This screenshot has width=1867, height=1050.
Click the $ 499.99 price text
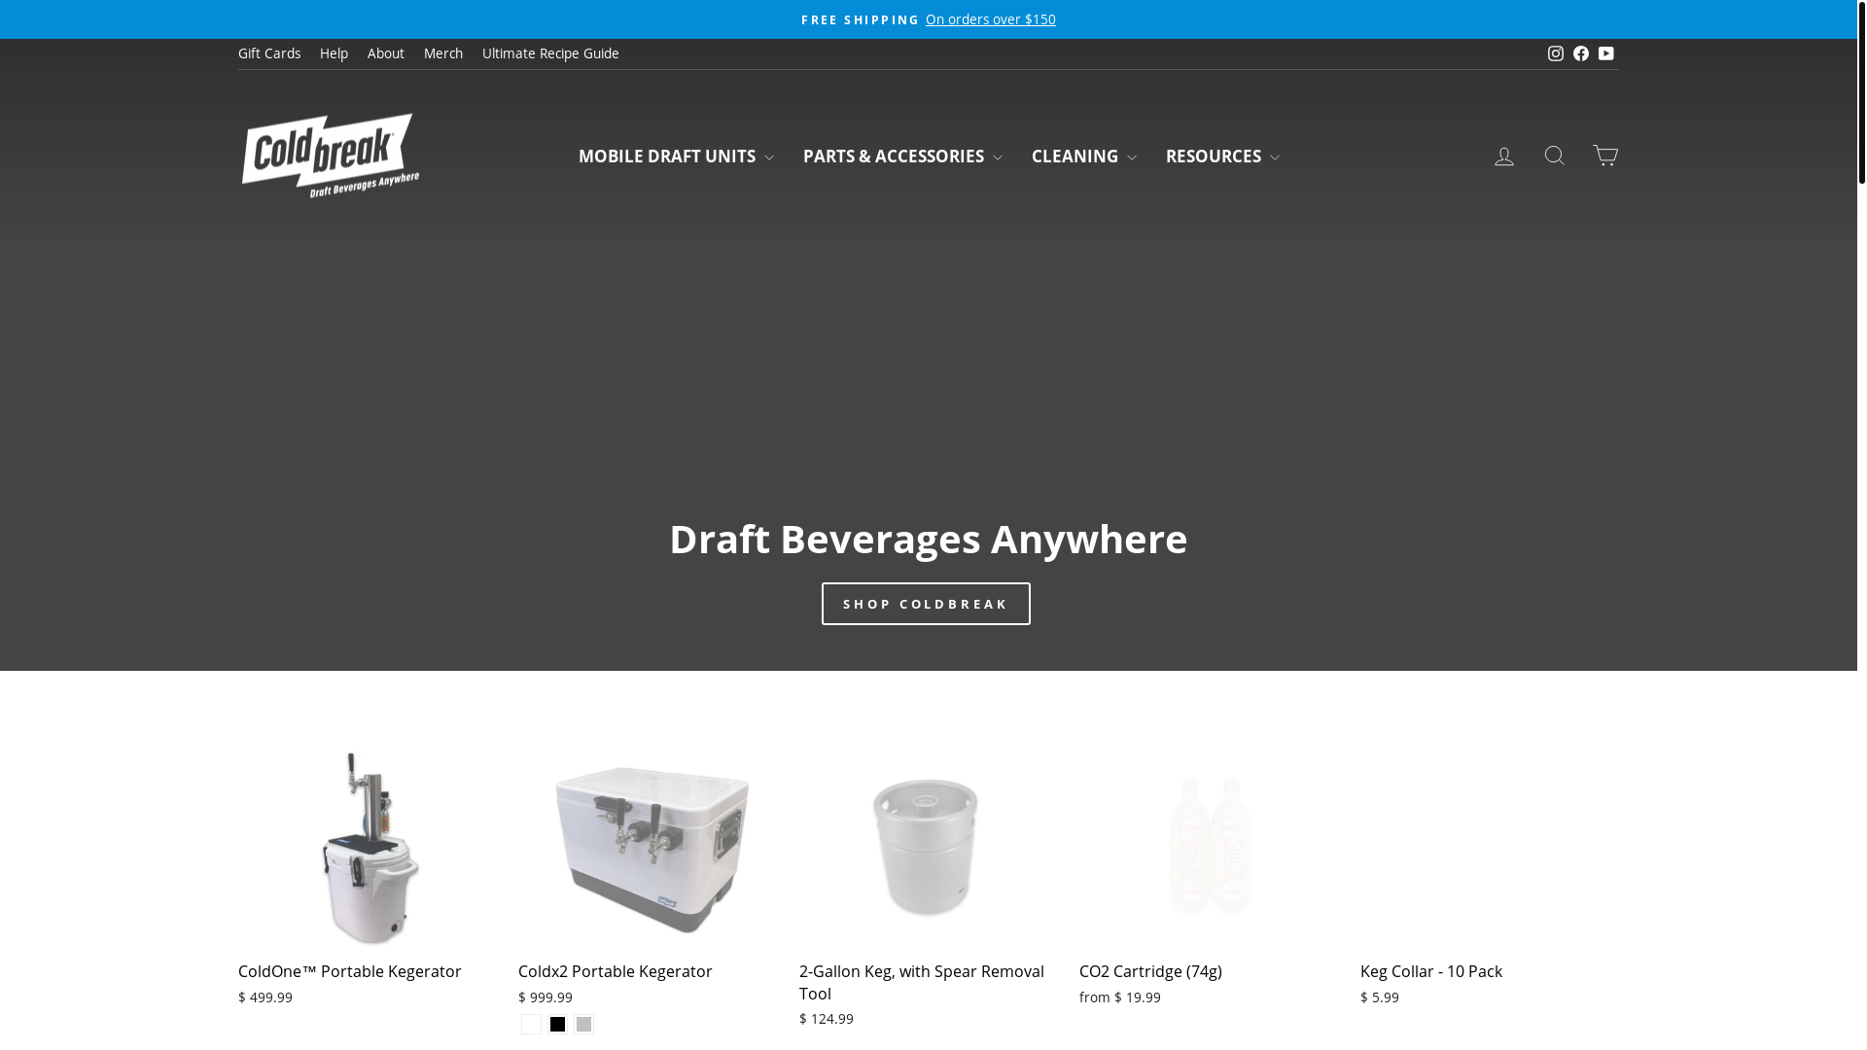[265, 997]
